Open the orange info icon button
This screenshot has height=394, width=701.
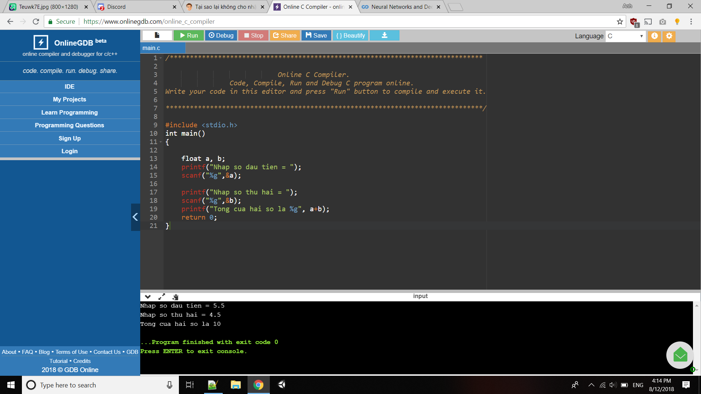click(x=654, y=36)
